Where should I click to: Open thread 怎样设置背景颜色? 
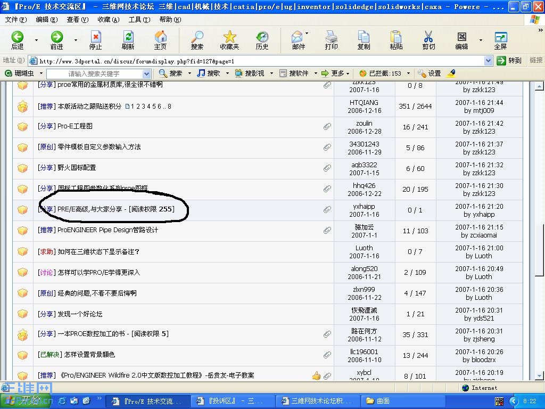point(89,354)
